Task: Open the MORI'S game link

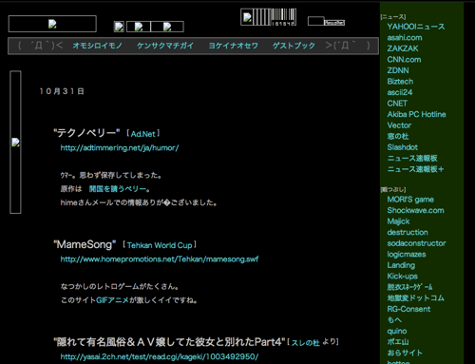Action: click(410, 200)
